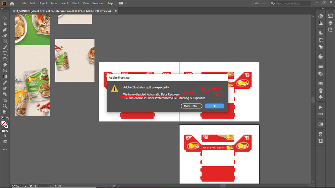
Task: Change screen mode in toolbar
Action: (5, 142)
